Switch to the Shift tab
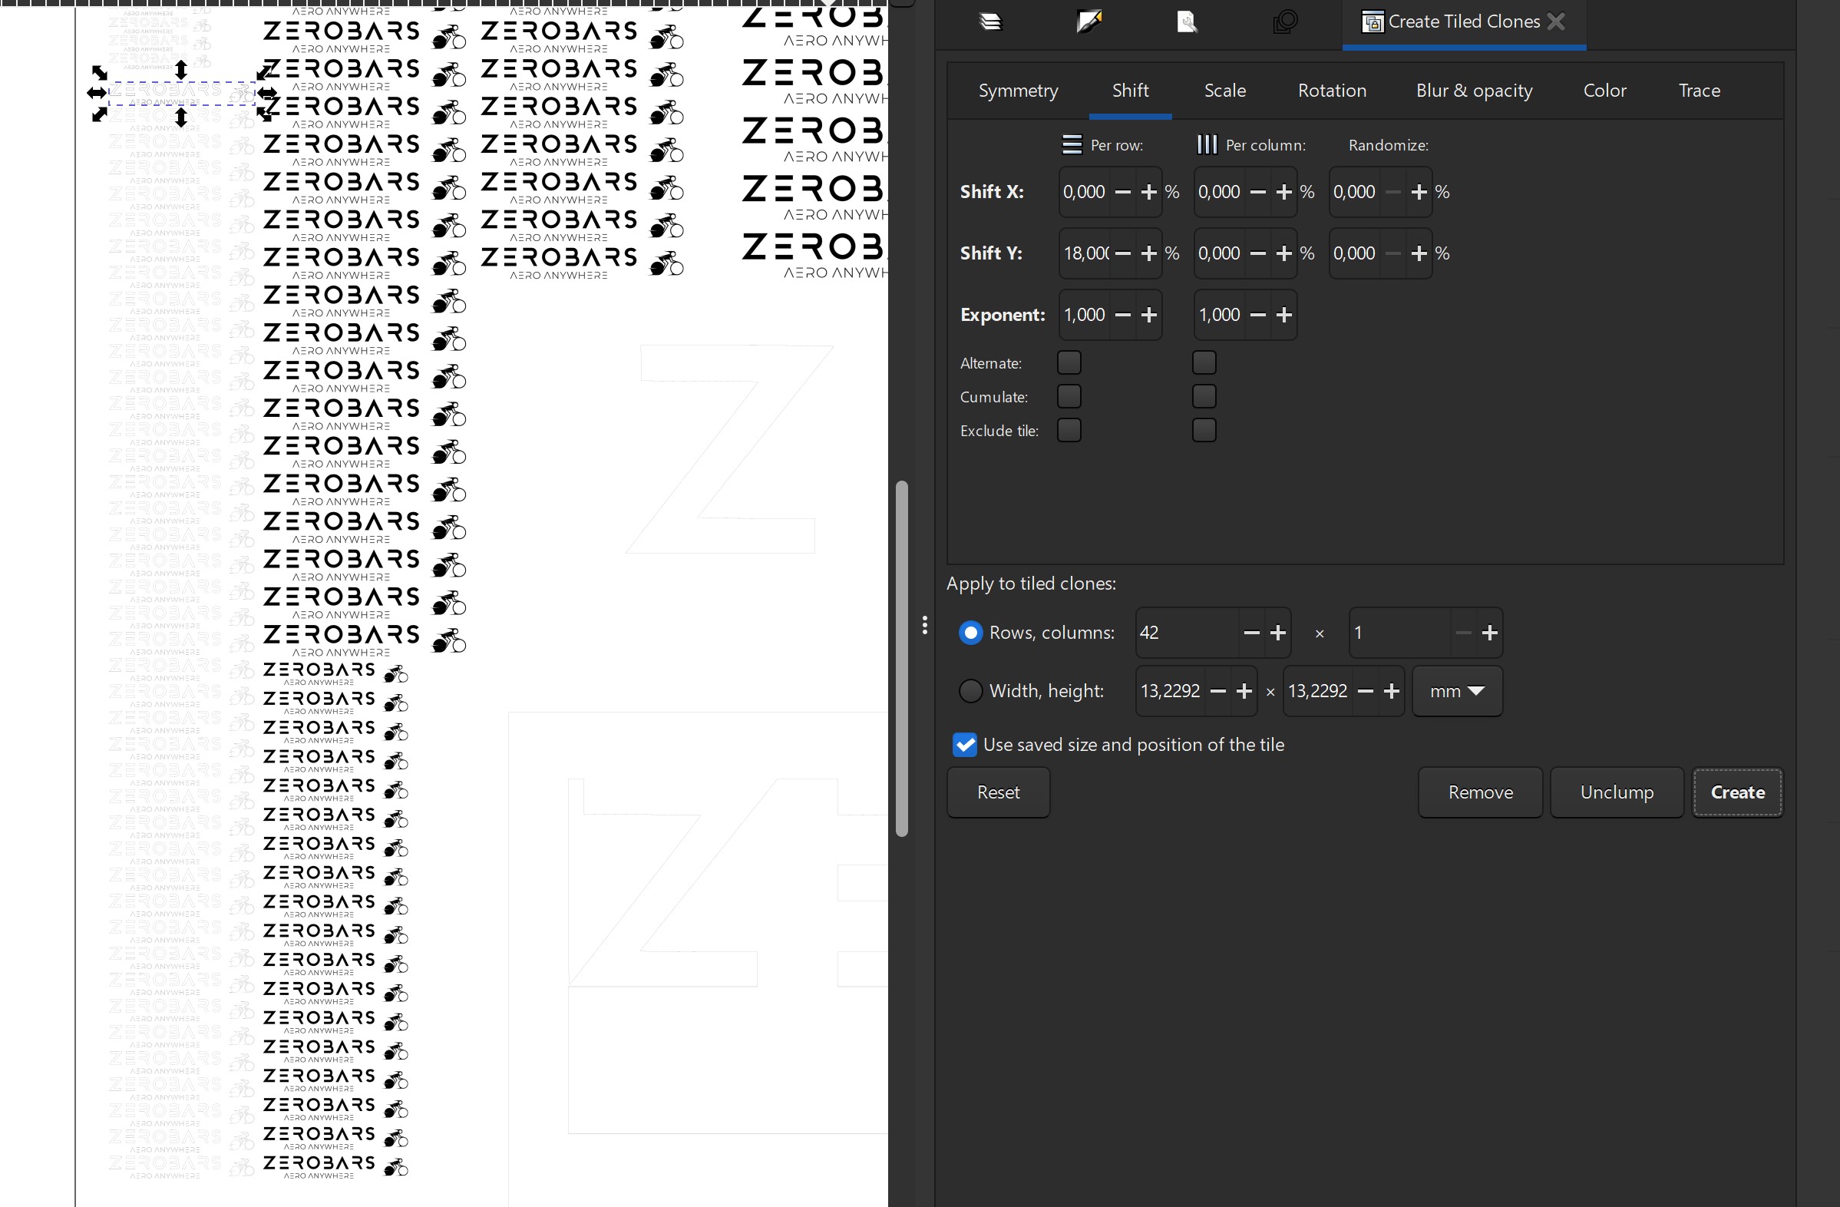 (x=1130, y=91)
